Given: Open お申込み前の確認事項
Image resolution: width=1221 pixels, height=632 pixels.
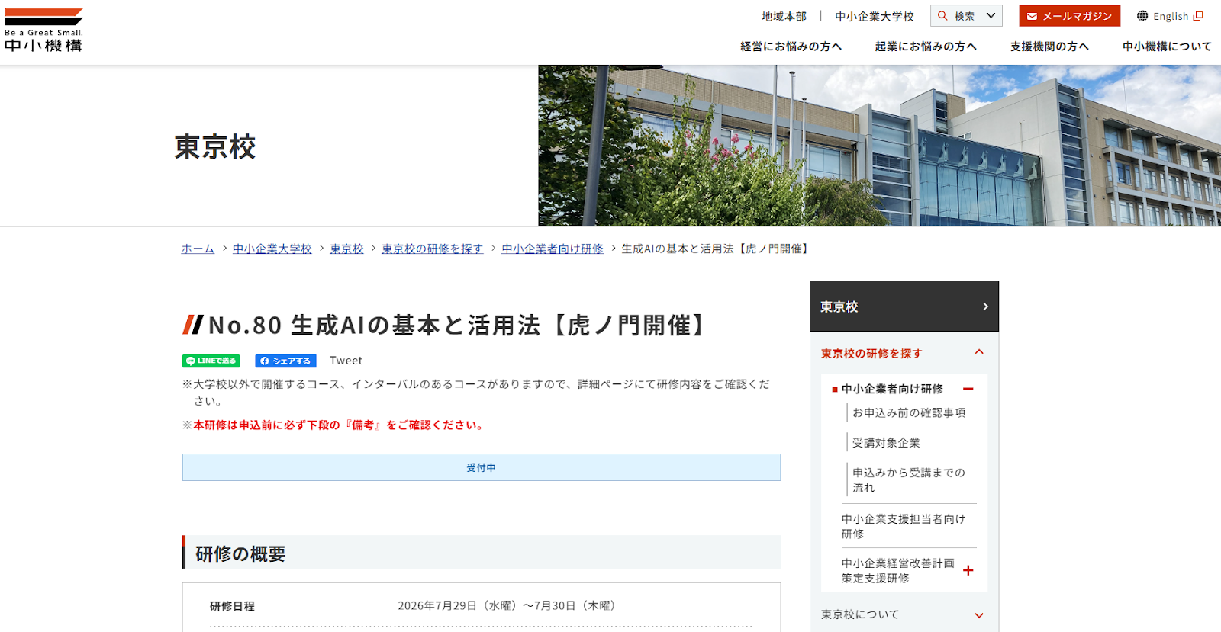Looking at the screenshot, I should (x=909, y=412).
